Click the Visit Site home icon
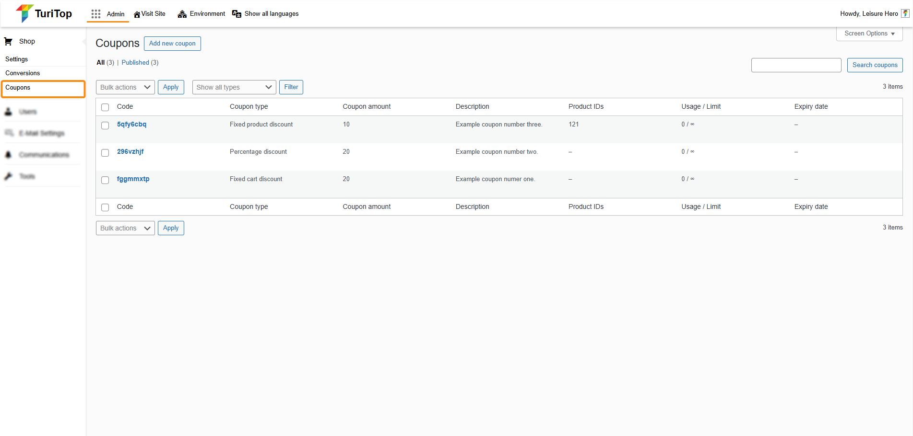This screenshot has height=436, width=913. point(137,14)
